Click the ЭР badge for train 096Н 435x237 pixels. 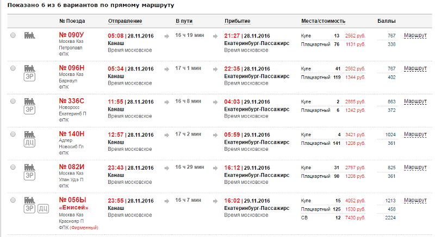(29, 76)
